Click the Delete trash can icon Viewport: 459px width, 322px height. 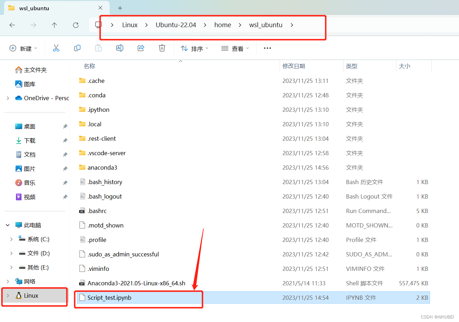162,48
